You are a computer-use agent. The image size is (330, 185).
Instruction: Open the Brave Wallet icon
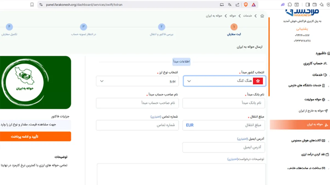click(x=314, y=5)
